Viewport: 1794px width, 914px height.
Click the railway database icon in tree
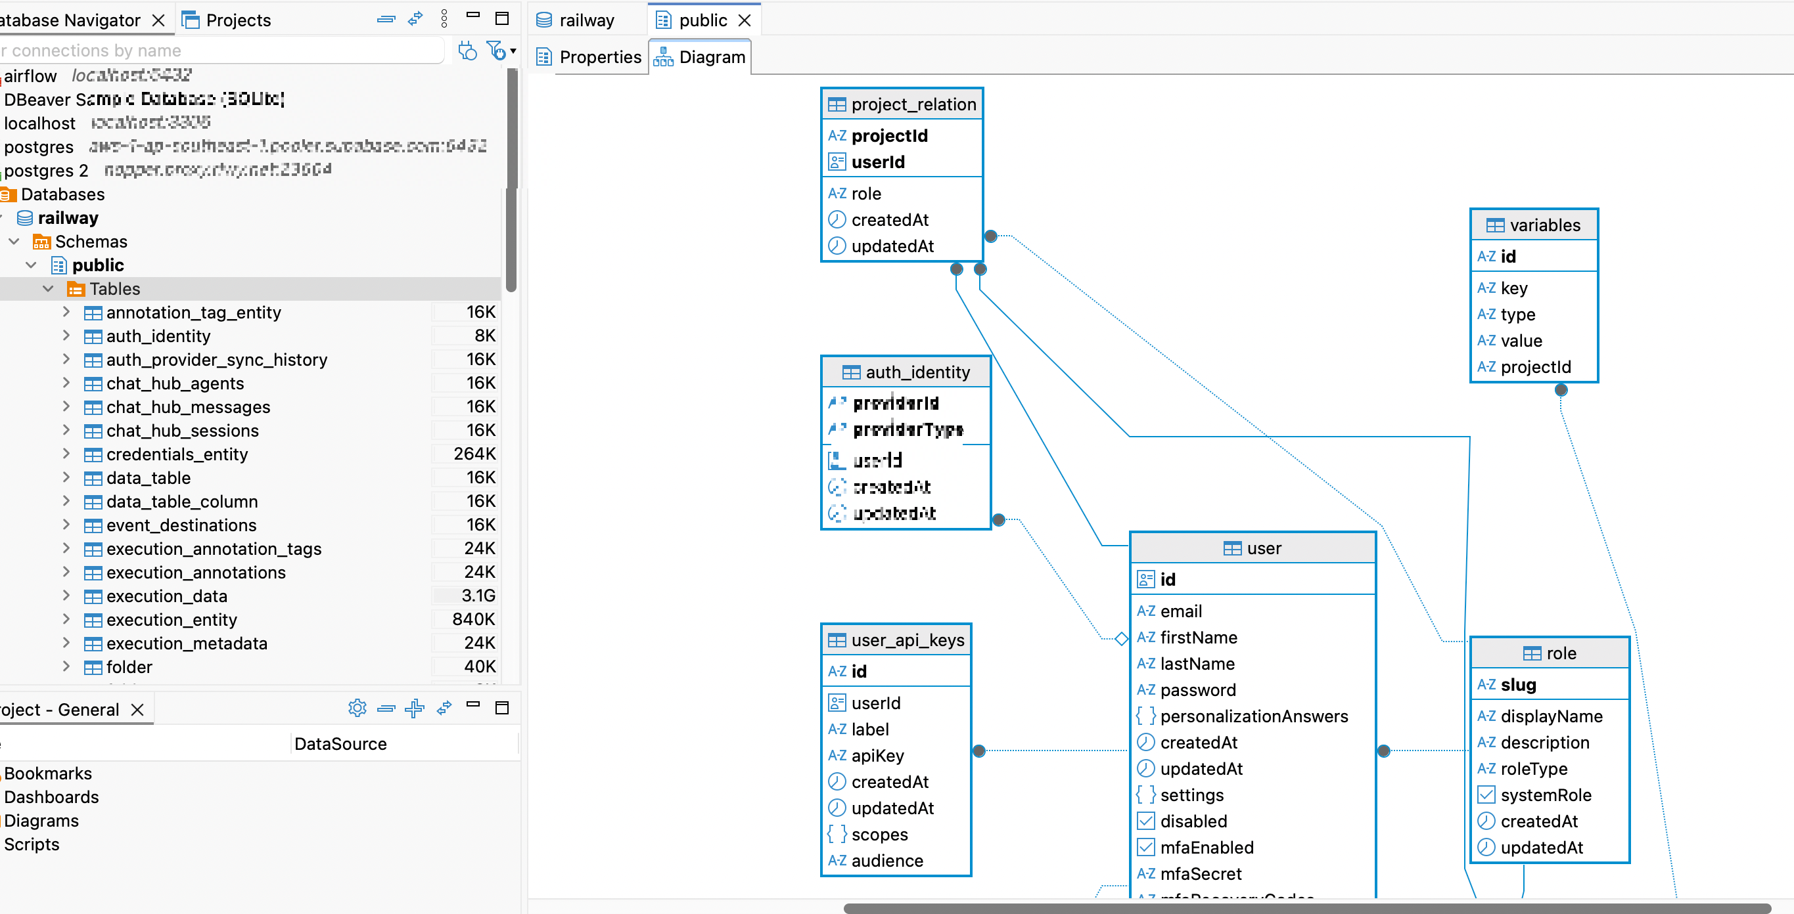coord(25,219)
